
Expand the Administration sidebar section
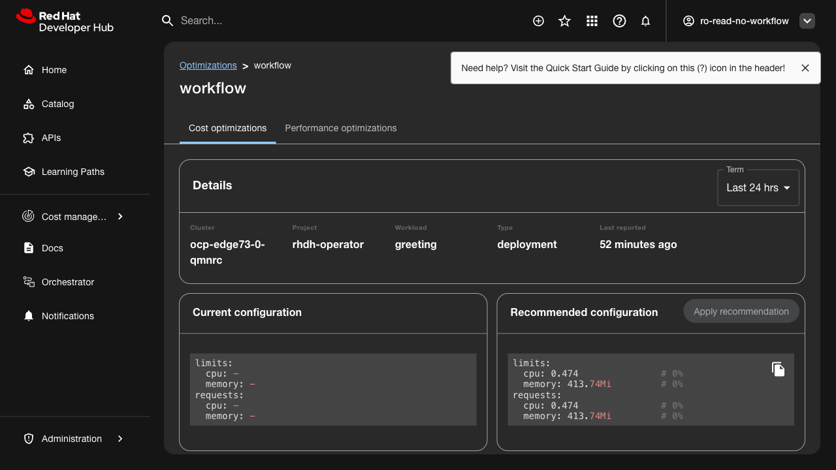click(72, 439)
